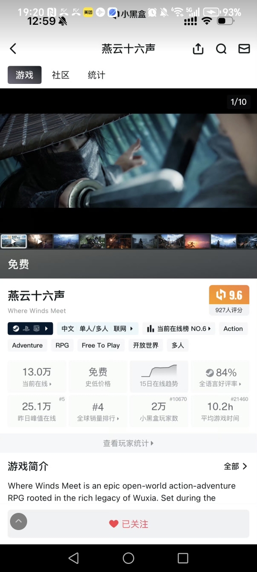The image size is (257, 572).
Task: Tap the search magnifier icon
Action: 221,49
